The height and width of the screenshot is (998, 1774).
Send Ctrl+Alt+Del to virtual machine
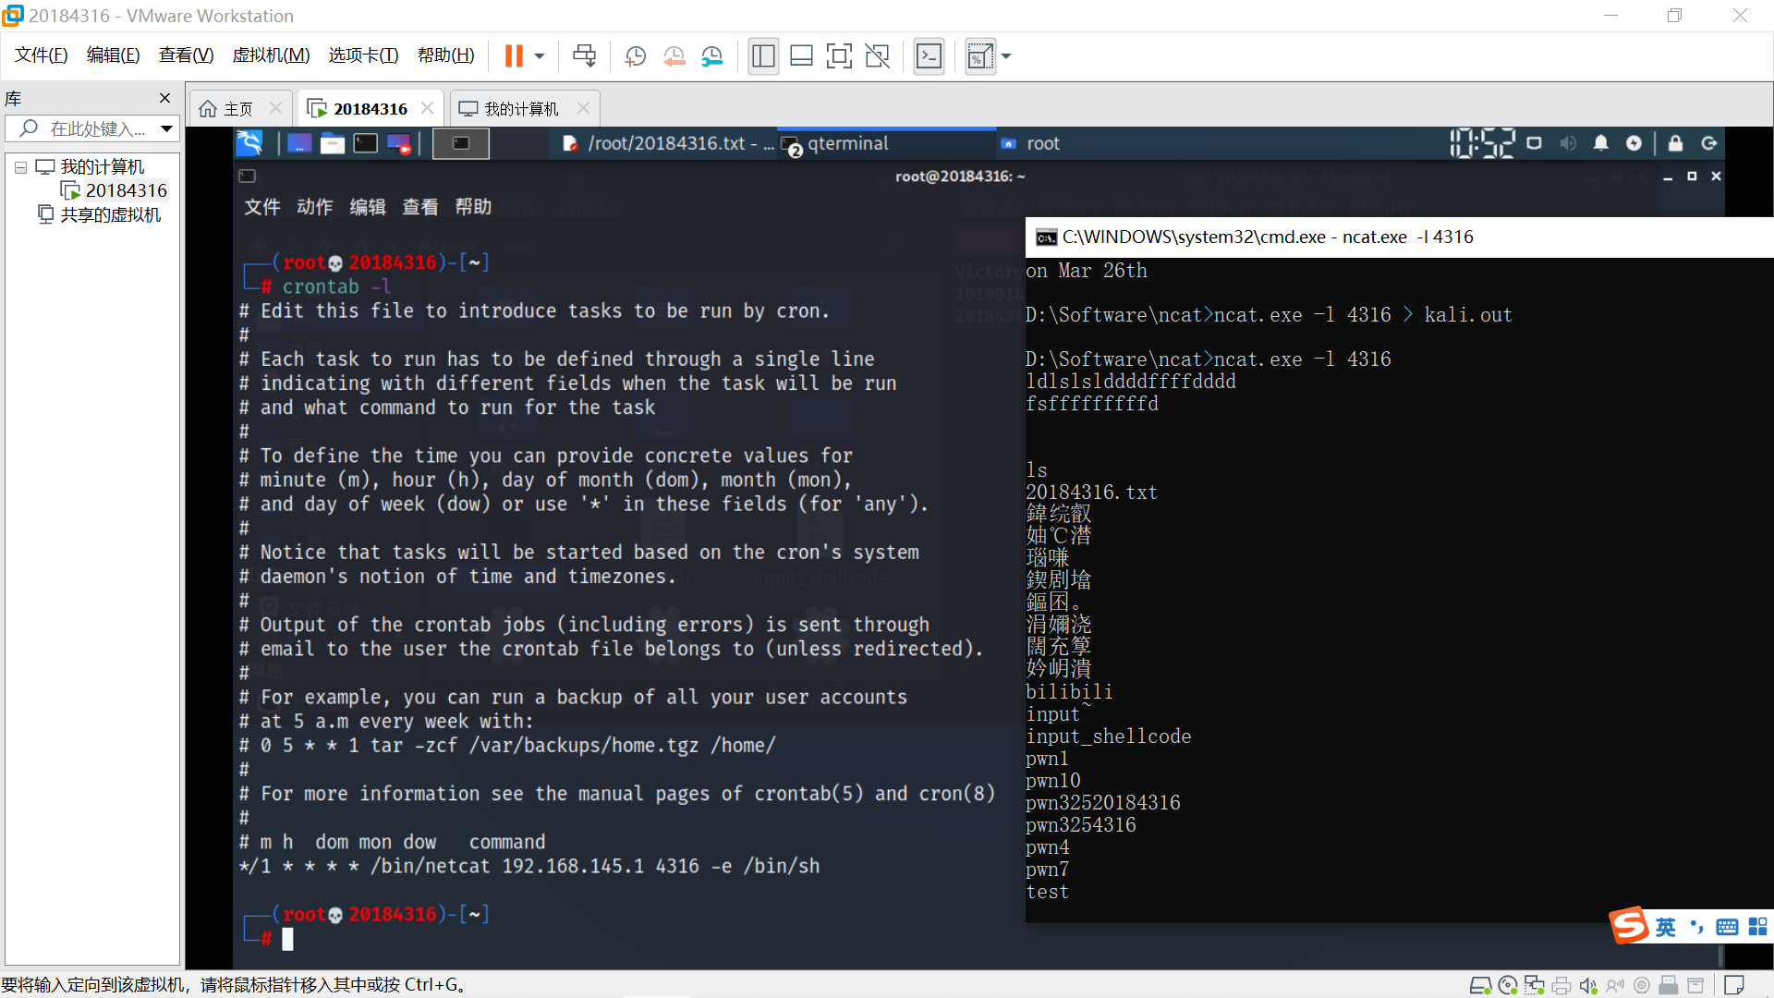(584, 56)
